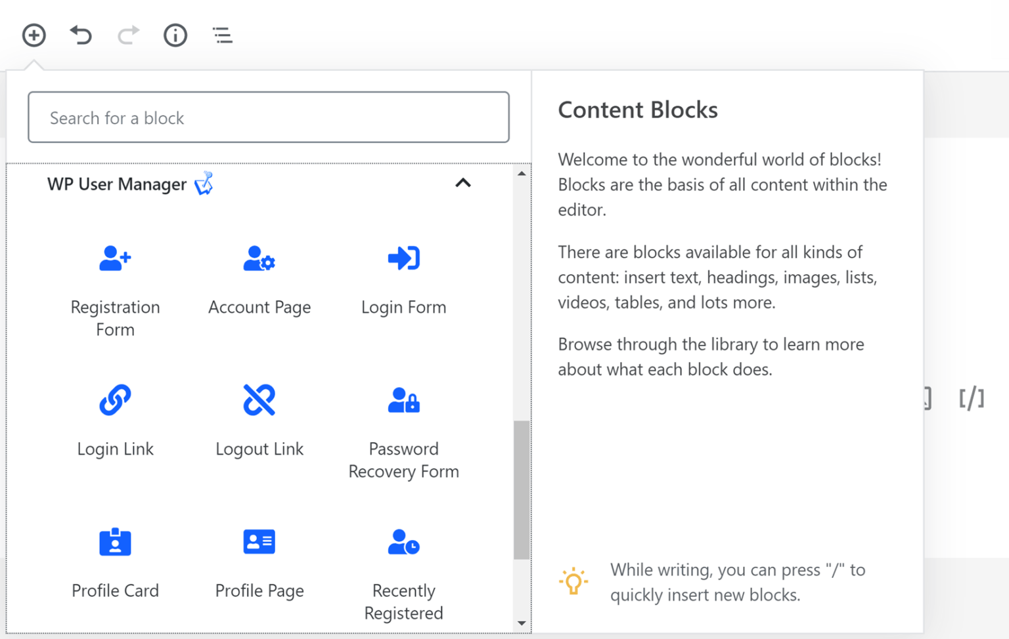Click the Add block plus icon
The width and height of the screenshot is (1009, 639).
(x=34, y=35)
